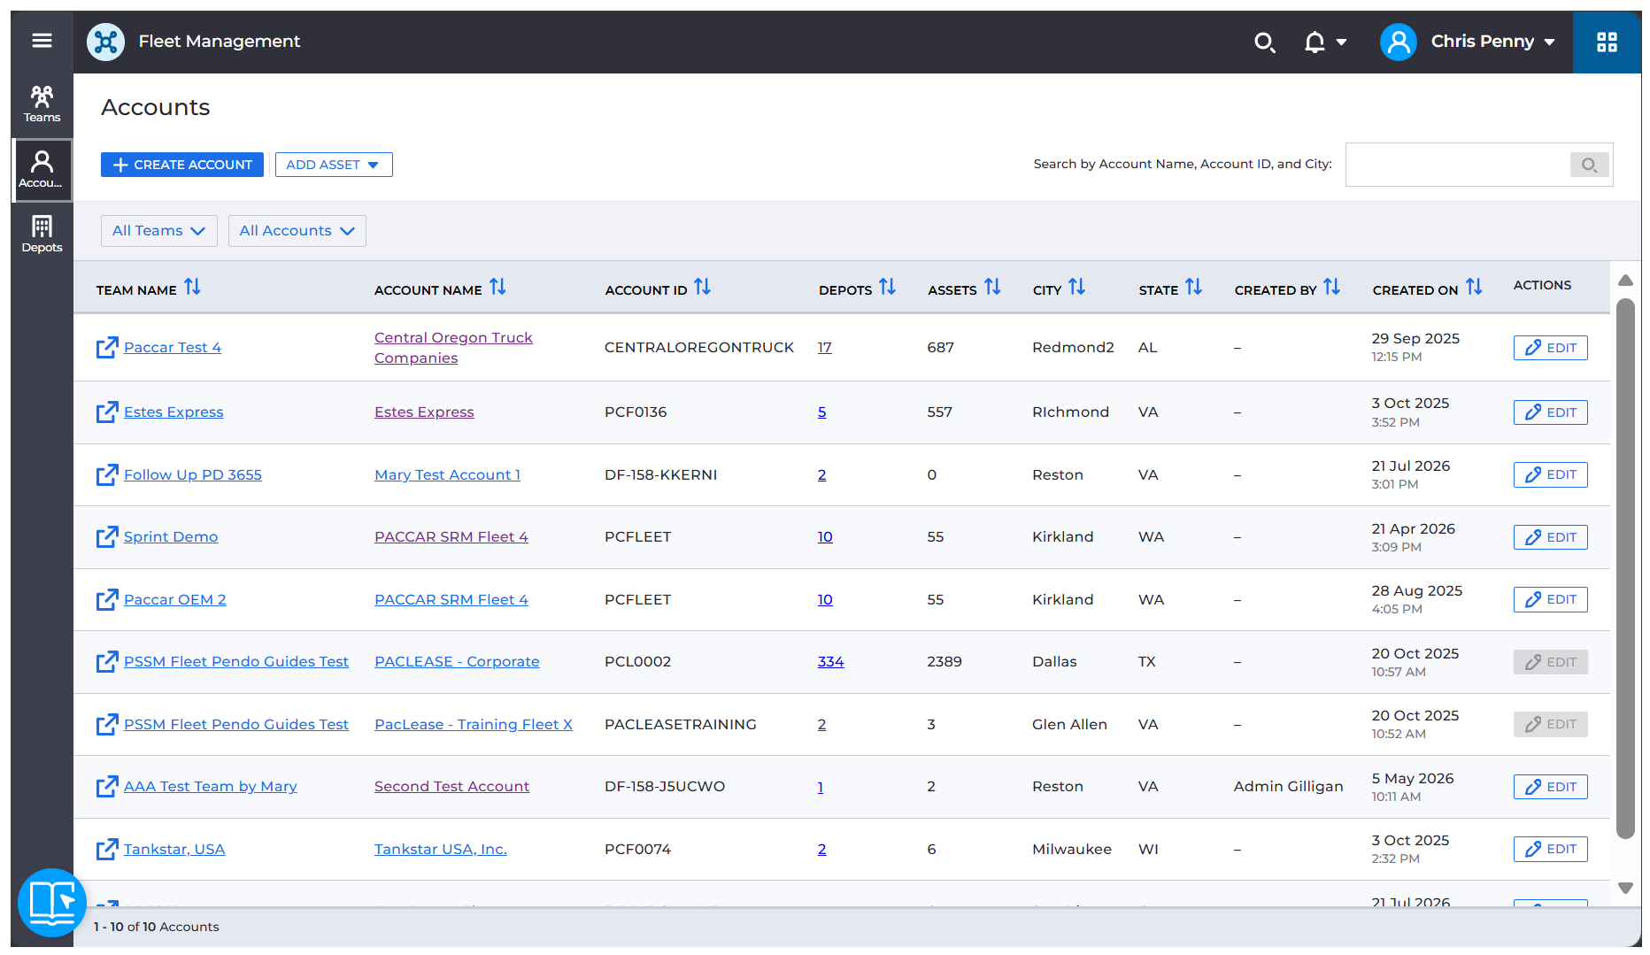The width and height of the screenshot is (1650, 955).
Task: Sort the Assets column
Action: tap(992, 287)
